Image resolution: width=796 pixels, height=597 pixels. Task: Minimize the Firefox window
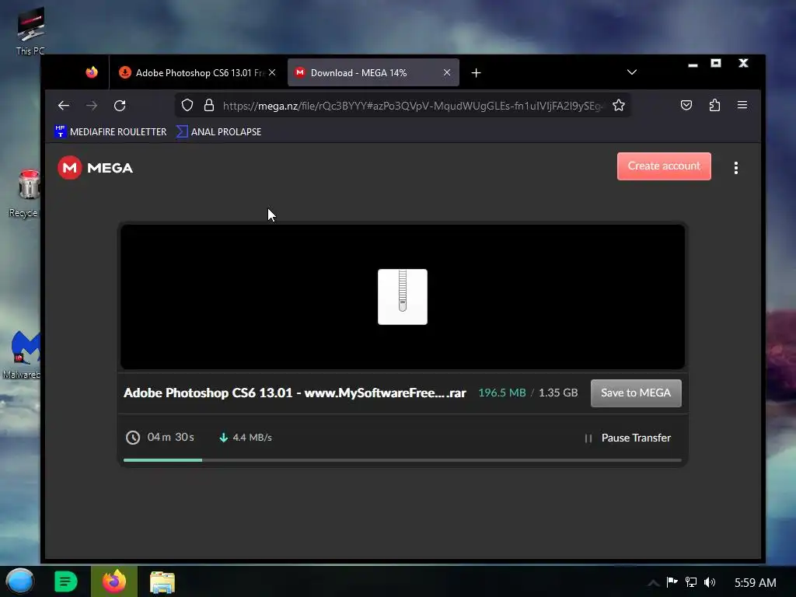click(693, 65)
